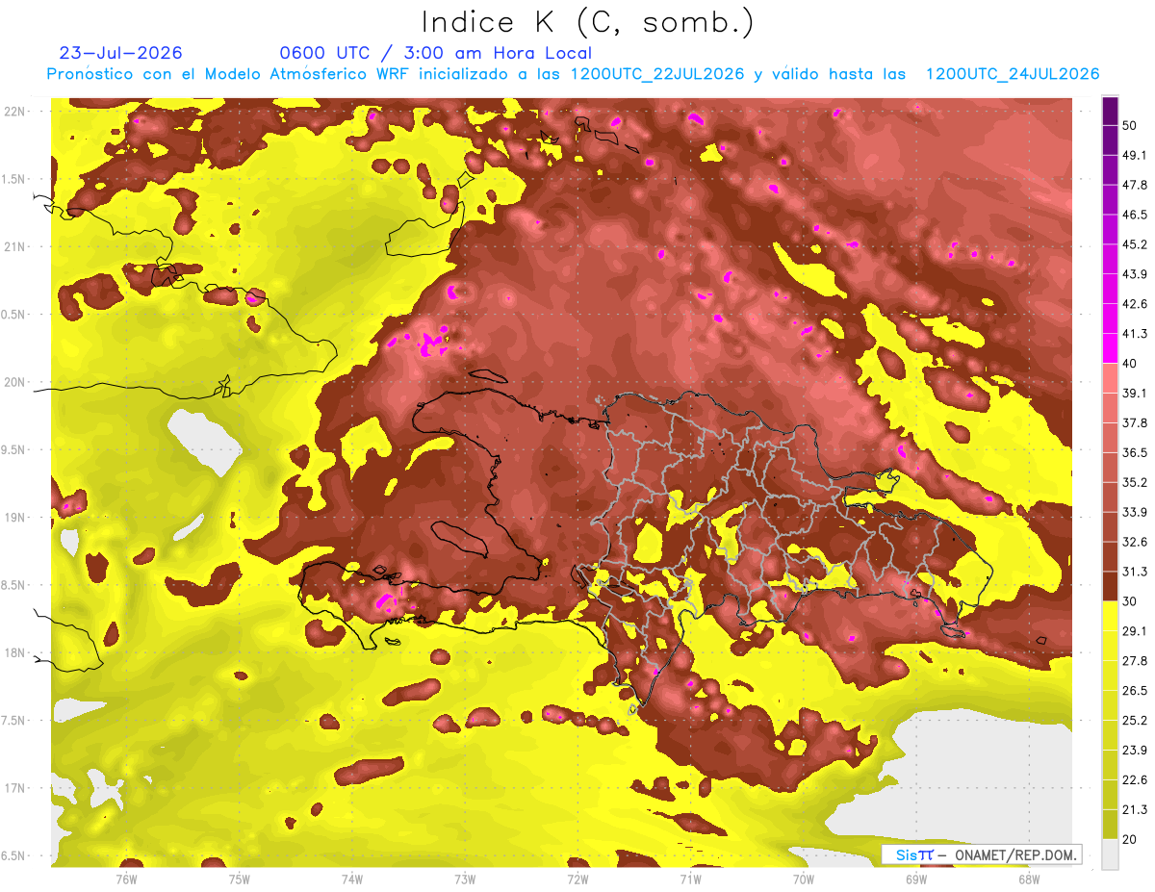
Task: Click the '74W' longitude axis label
Action: tap(352, 879)
